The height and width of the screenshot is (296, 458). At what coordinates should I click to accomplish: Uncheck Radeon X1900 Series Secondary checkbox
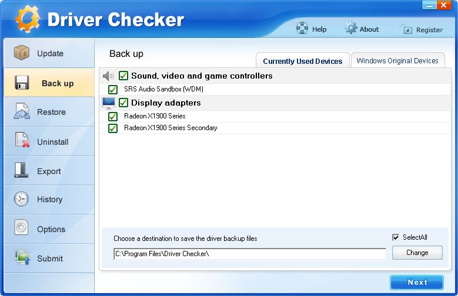click(113, 128)
